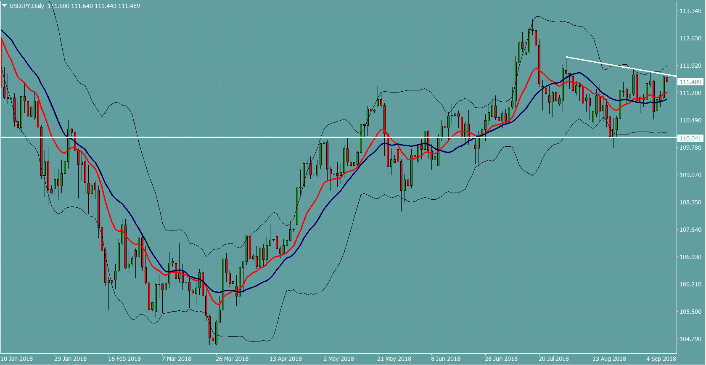706x365 pixels.
Task: Click the 112.630 price axis label
Action: (690, 38)
